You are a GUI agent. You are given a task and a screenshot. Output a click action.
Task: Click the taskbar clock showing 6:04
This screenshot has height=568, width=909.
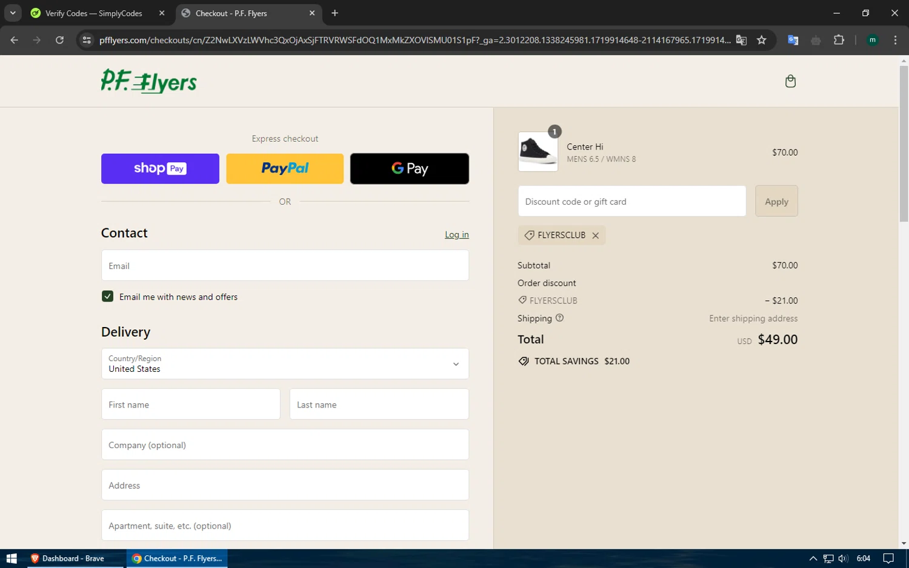coord(864,558)
